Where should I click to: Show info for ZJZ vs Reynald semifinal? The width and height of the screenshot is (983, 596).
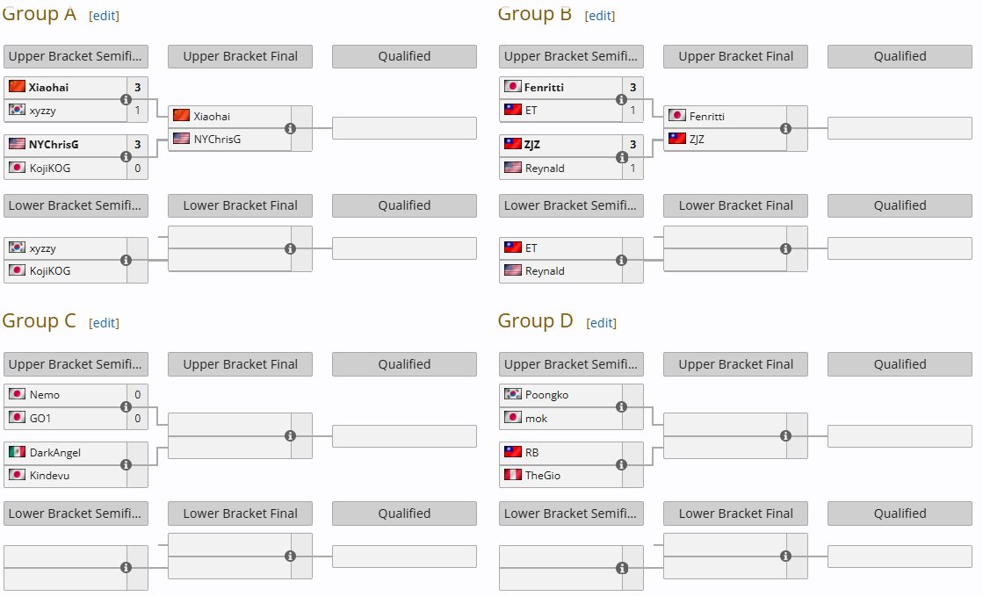(x=621, y=156)
